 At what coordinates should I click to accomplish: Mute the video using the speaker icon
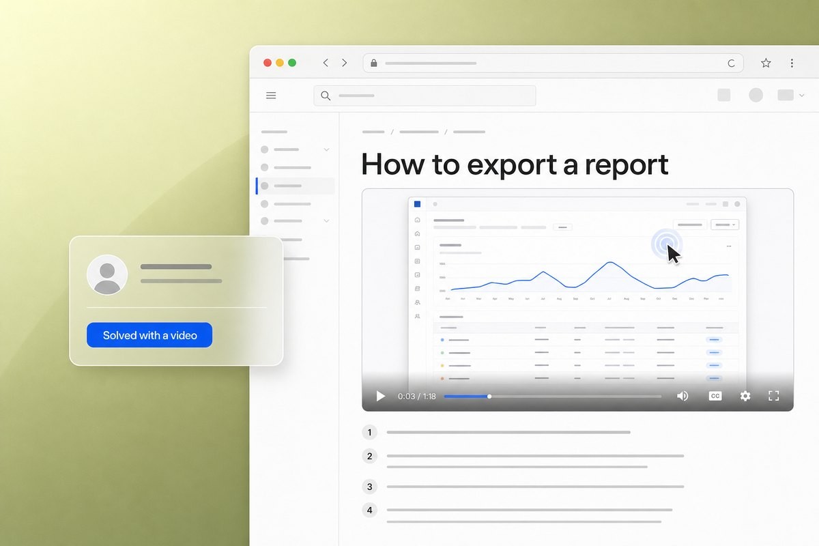click(682, 396)
